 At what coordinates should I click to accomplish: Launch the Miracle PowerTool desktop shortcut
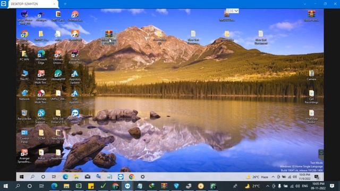[x=75, y=57]
